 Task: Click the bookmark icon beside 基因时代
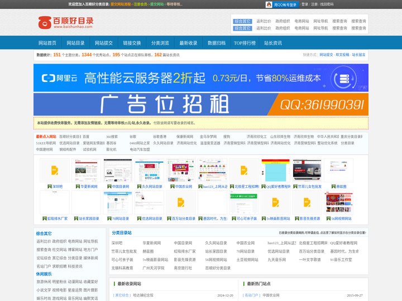(200, 219)
